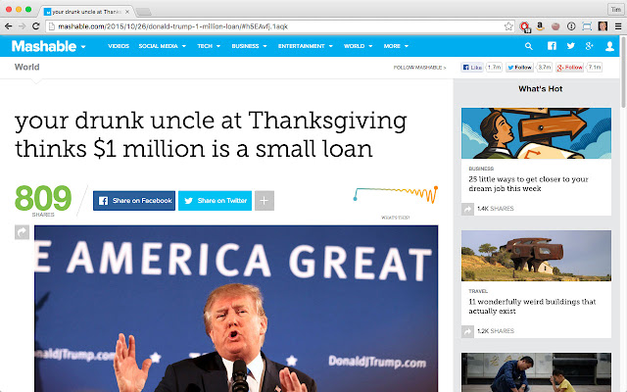Viewport: 627px width, 392px height.
Task: Click the browser forward arrow
Action: point(22,26)
